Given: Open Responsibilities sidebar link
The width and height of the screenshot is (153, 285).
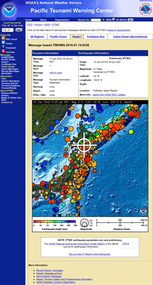Looking at the screenshot, I should pos(10,93).
